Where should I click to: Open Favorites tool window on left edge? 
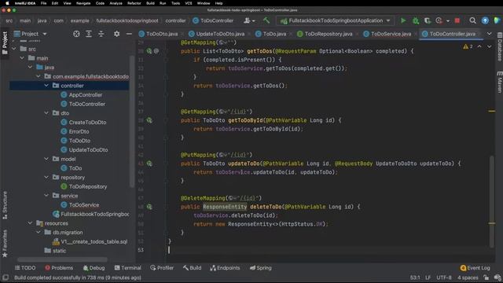pyautogui.click(x=5, y=243)
